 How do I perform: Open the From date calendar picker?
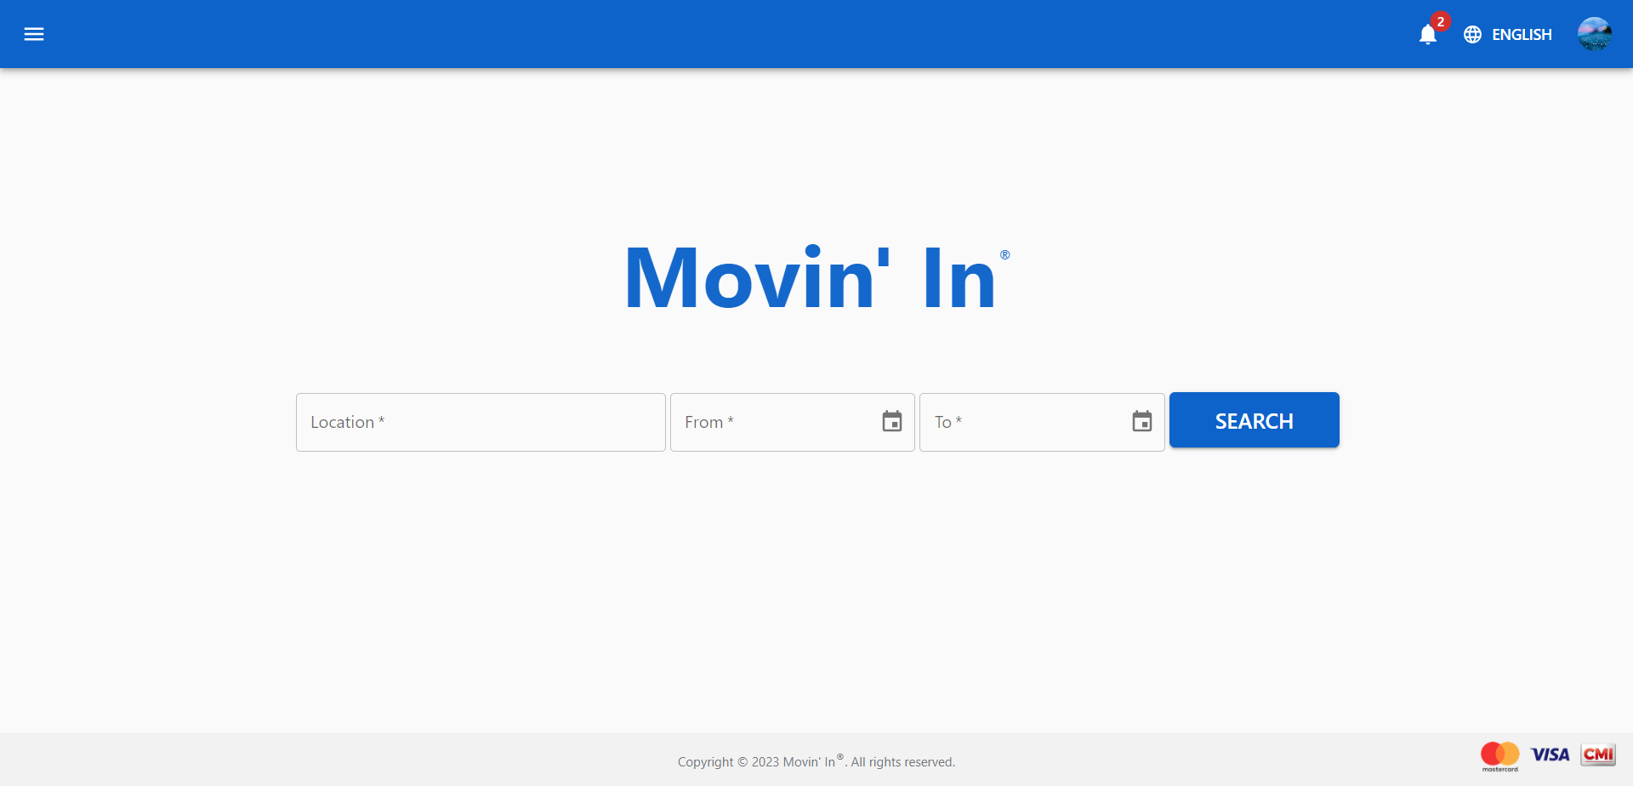[x=892, y=421]
